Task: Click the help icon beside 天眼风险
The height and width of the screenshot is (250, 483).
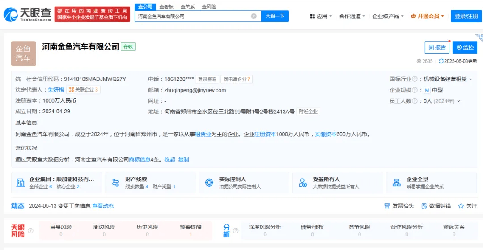Action: point(30,231)
